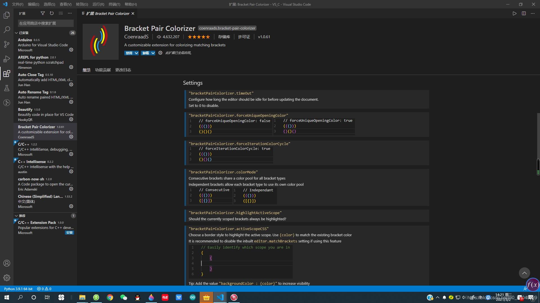The image size is (540, 303).
Task: Open the View menu
Action: tap(66, 4)
